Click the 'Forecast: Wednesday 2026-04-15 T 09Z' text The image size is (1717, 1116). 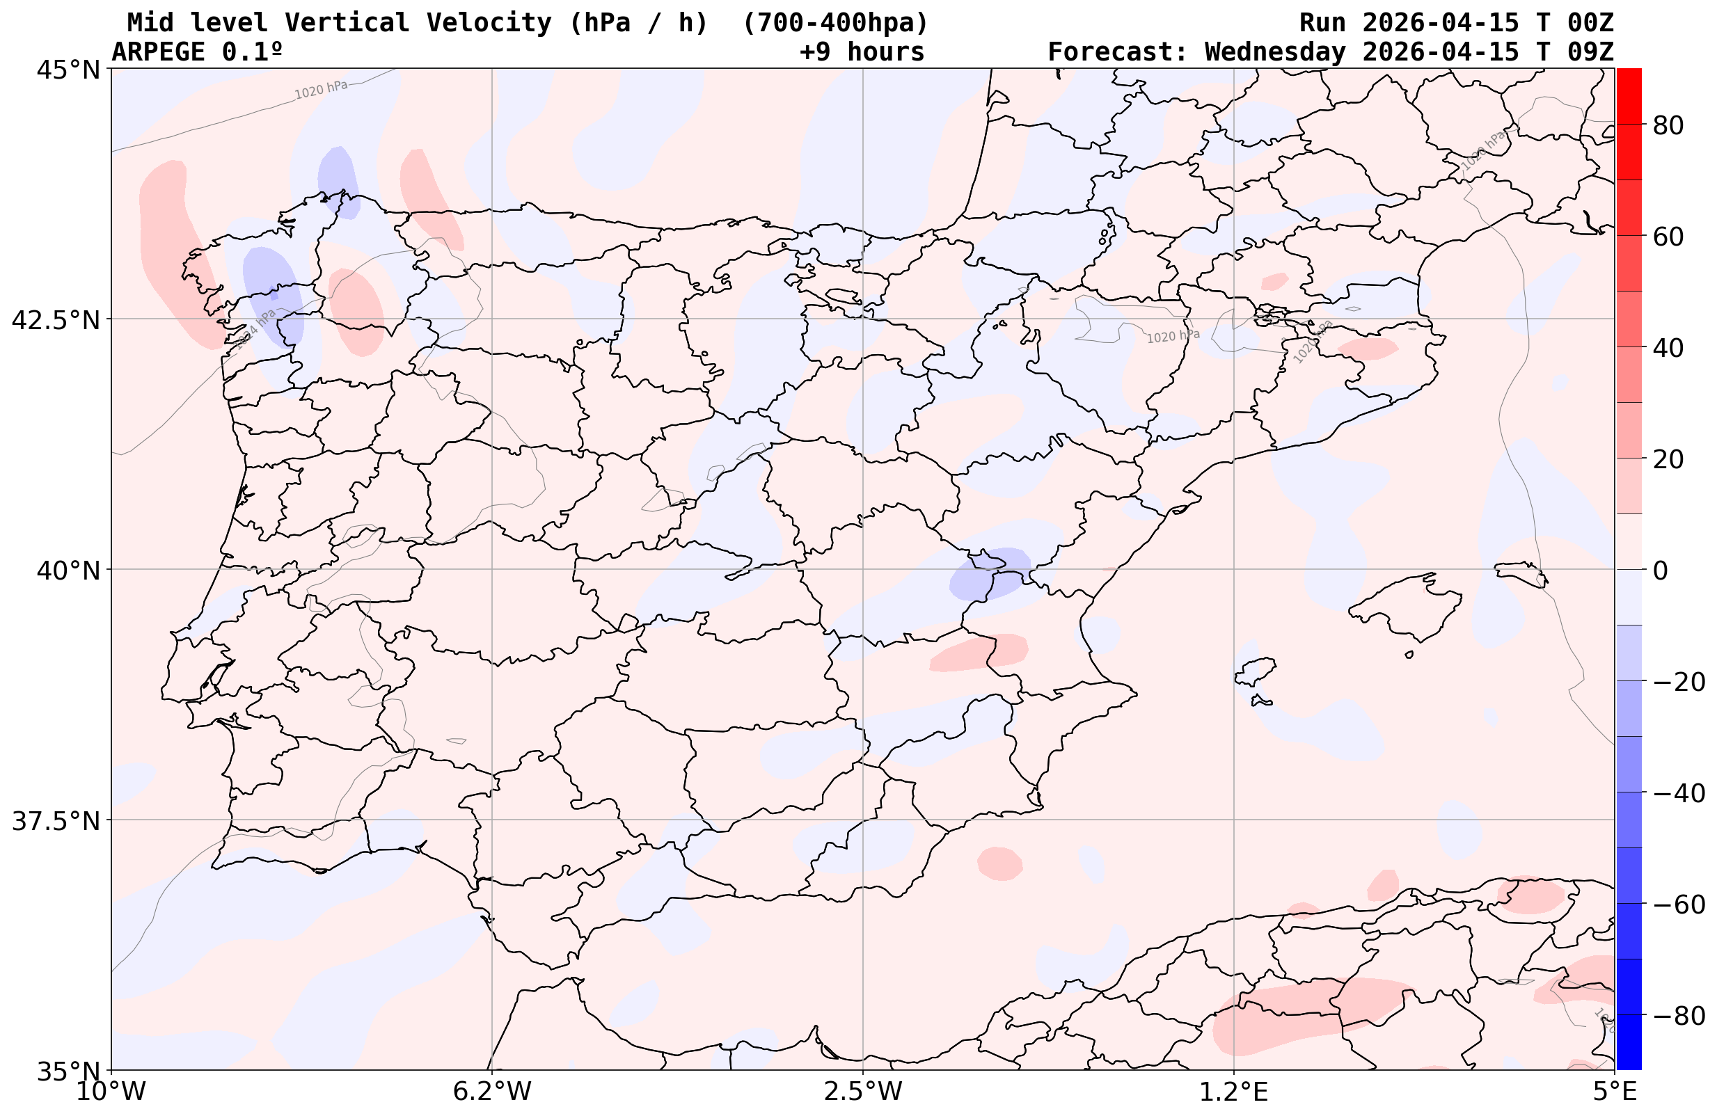click(x=1330, y=52)
